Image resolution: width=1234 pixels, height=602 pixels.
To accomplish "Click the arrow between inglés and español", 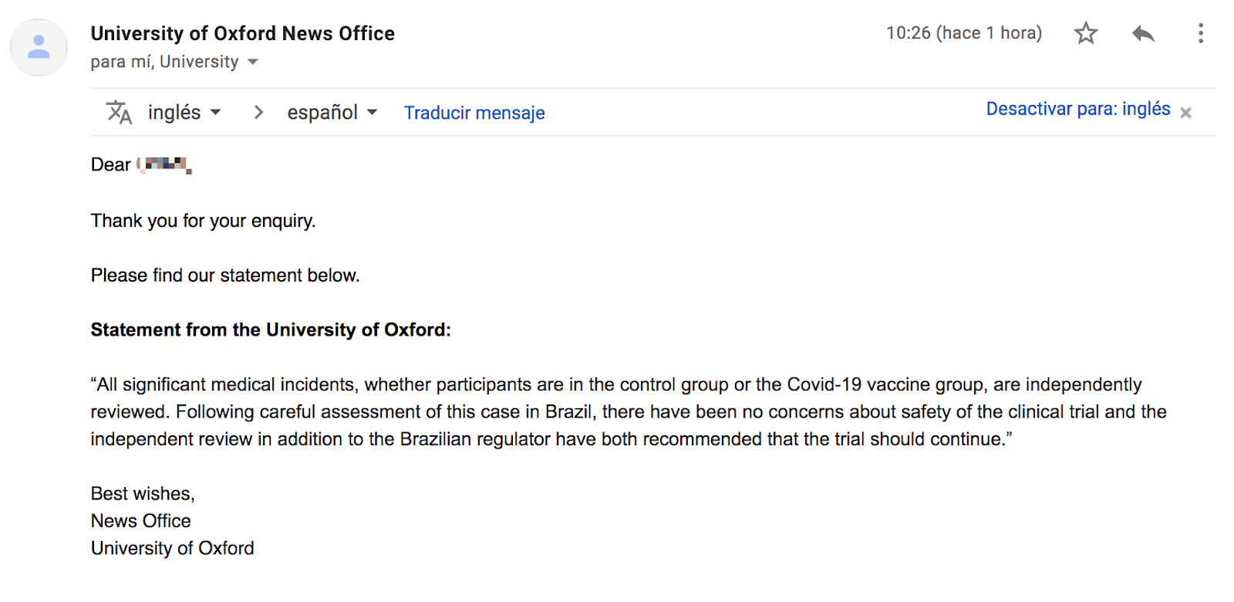I will click(x=258, y=113).
